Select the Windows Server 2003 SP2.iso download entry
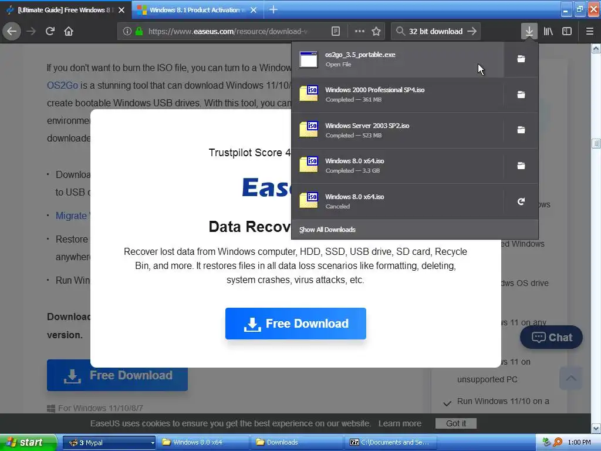 [x=397, y=130]
